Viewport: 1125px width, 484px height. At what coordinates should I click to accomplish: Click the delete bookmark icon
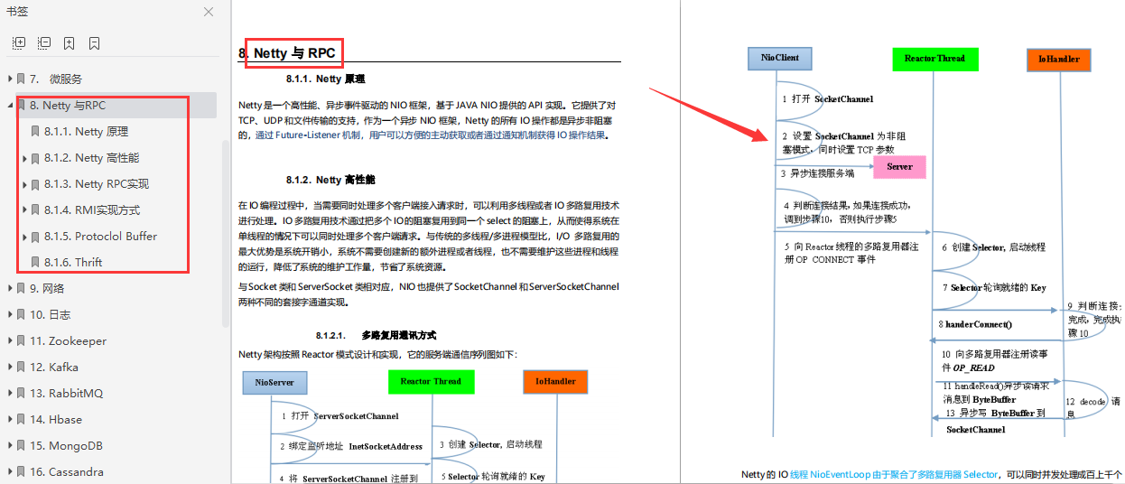point(95,43)
